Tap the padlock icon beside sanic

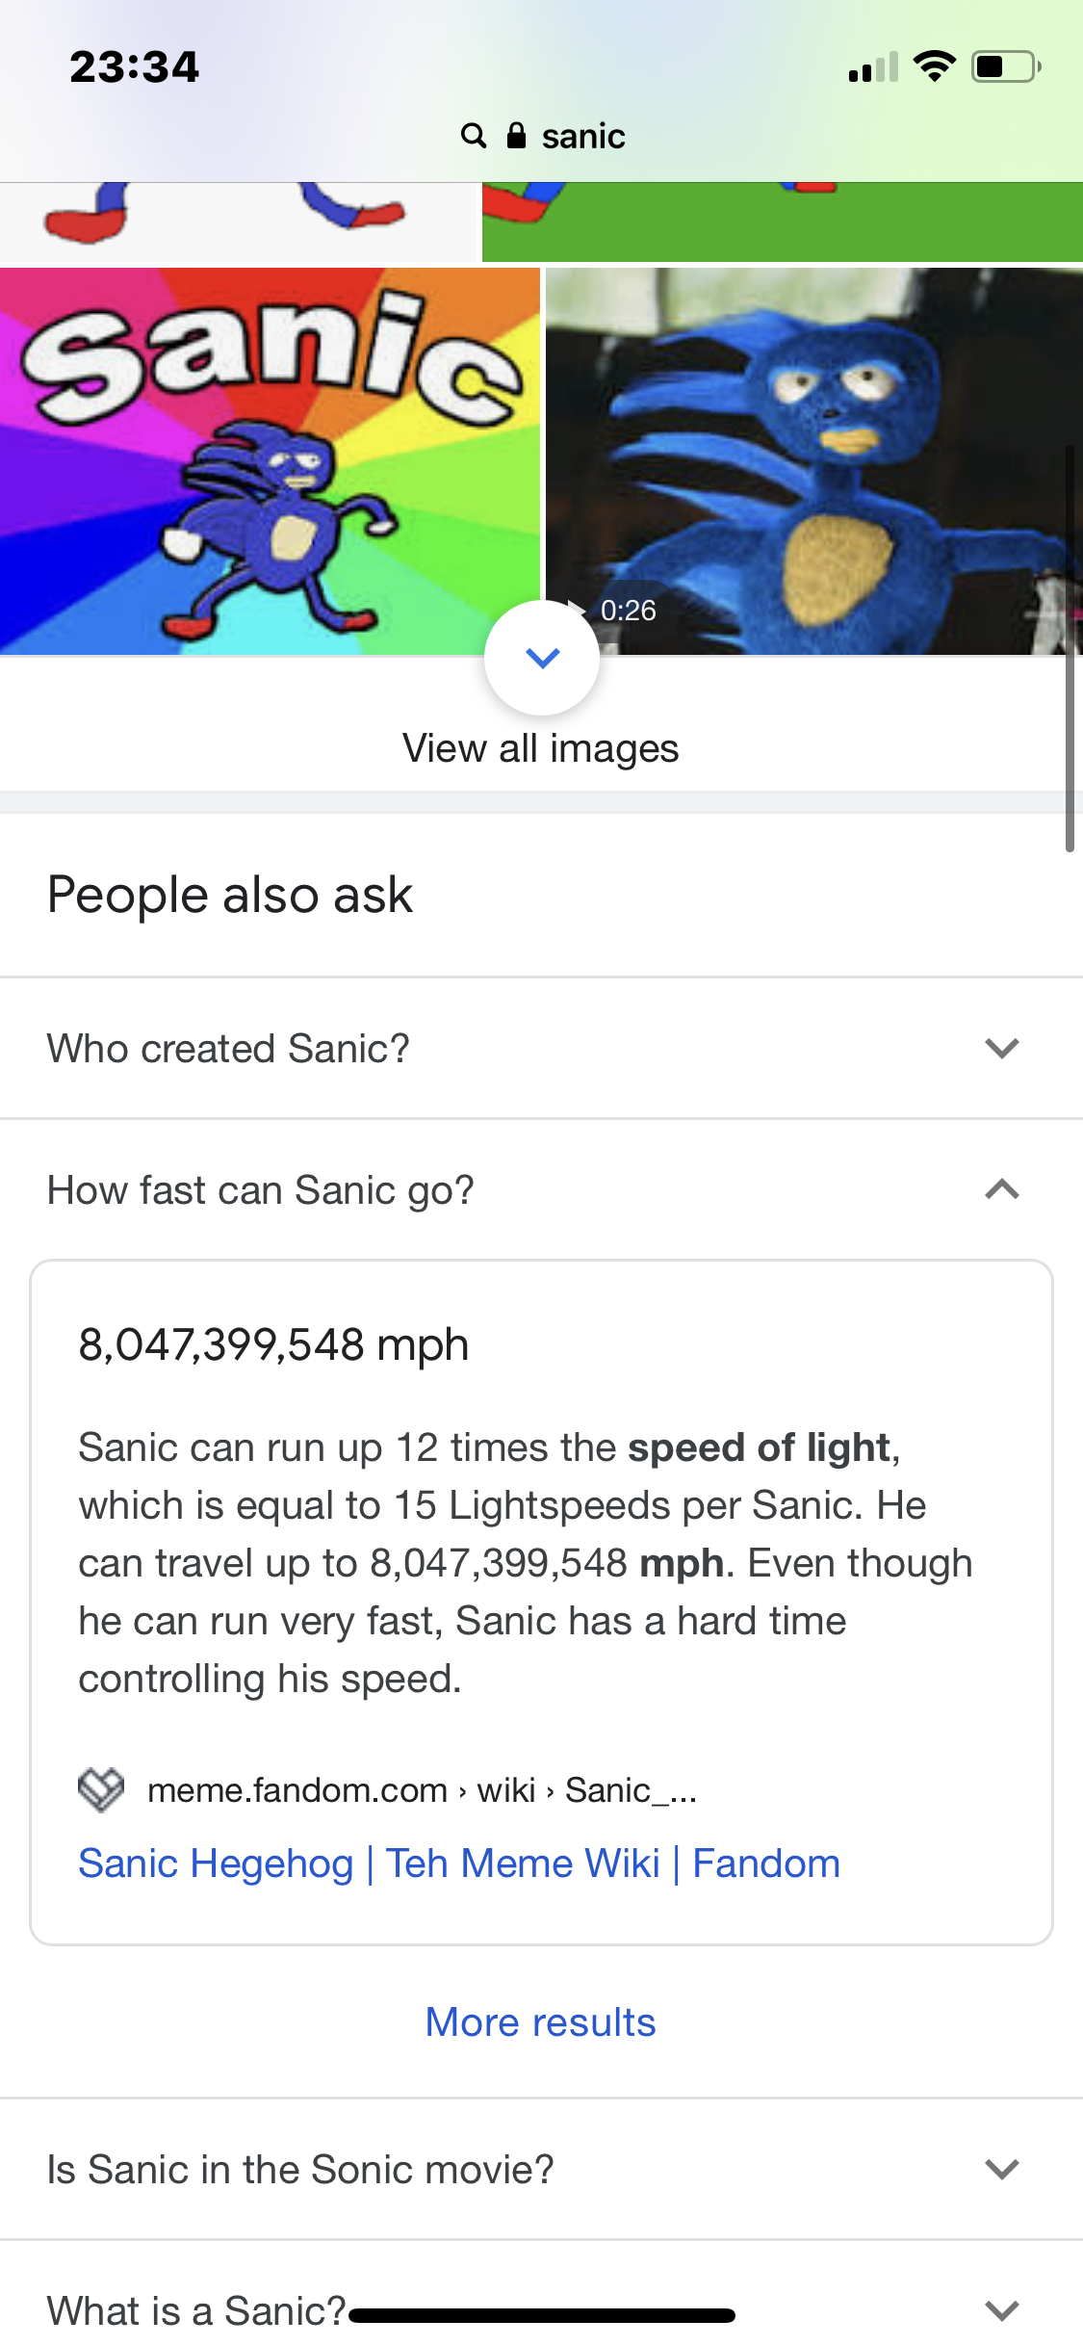(517, 136)
